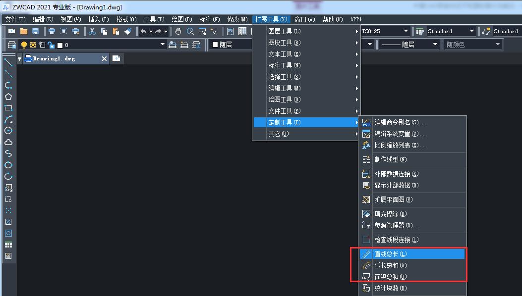Select the Rectangle drawing tool
522x296 pixels.
point(8,107)
